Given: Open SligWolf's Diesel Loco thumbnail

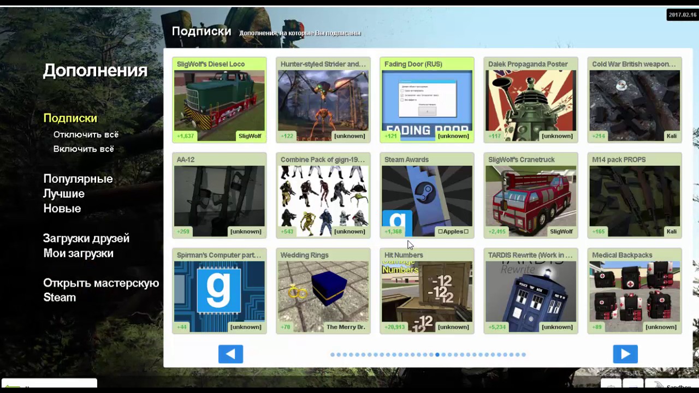Looking at the screenshot, I should 220,106.
